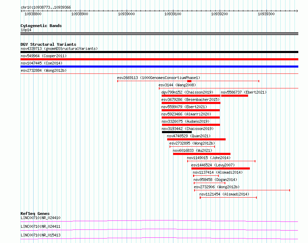The image size is (308, 243).
Task: Click ruler position 10938800
Action: pyautogui.click(x=33, y=14)
